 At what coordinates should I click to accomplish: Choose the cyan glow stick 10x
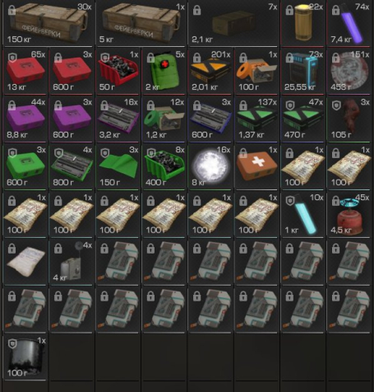[303, 214]
